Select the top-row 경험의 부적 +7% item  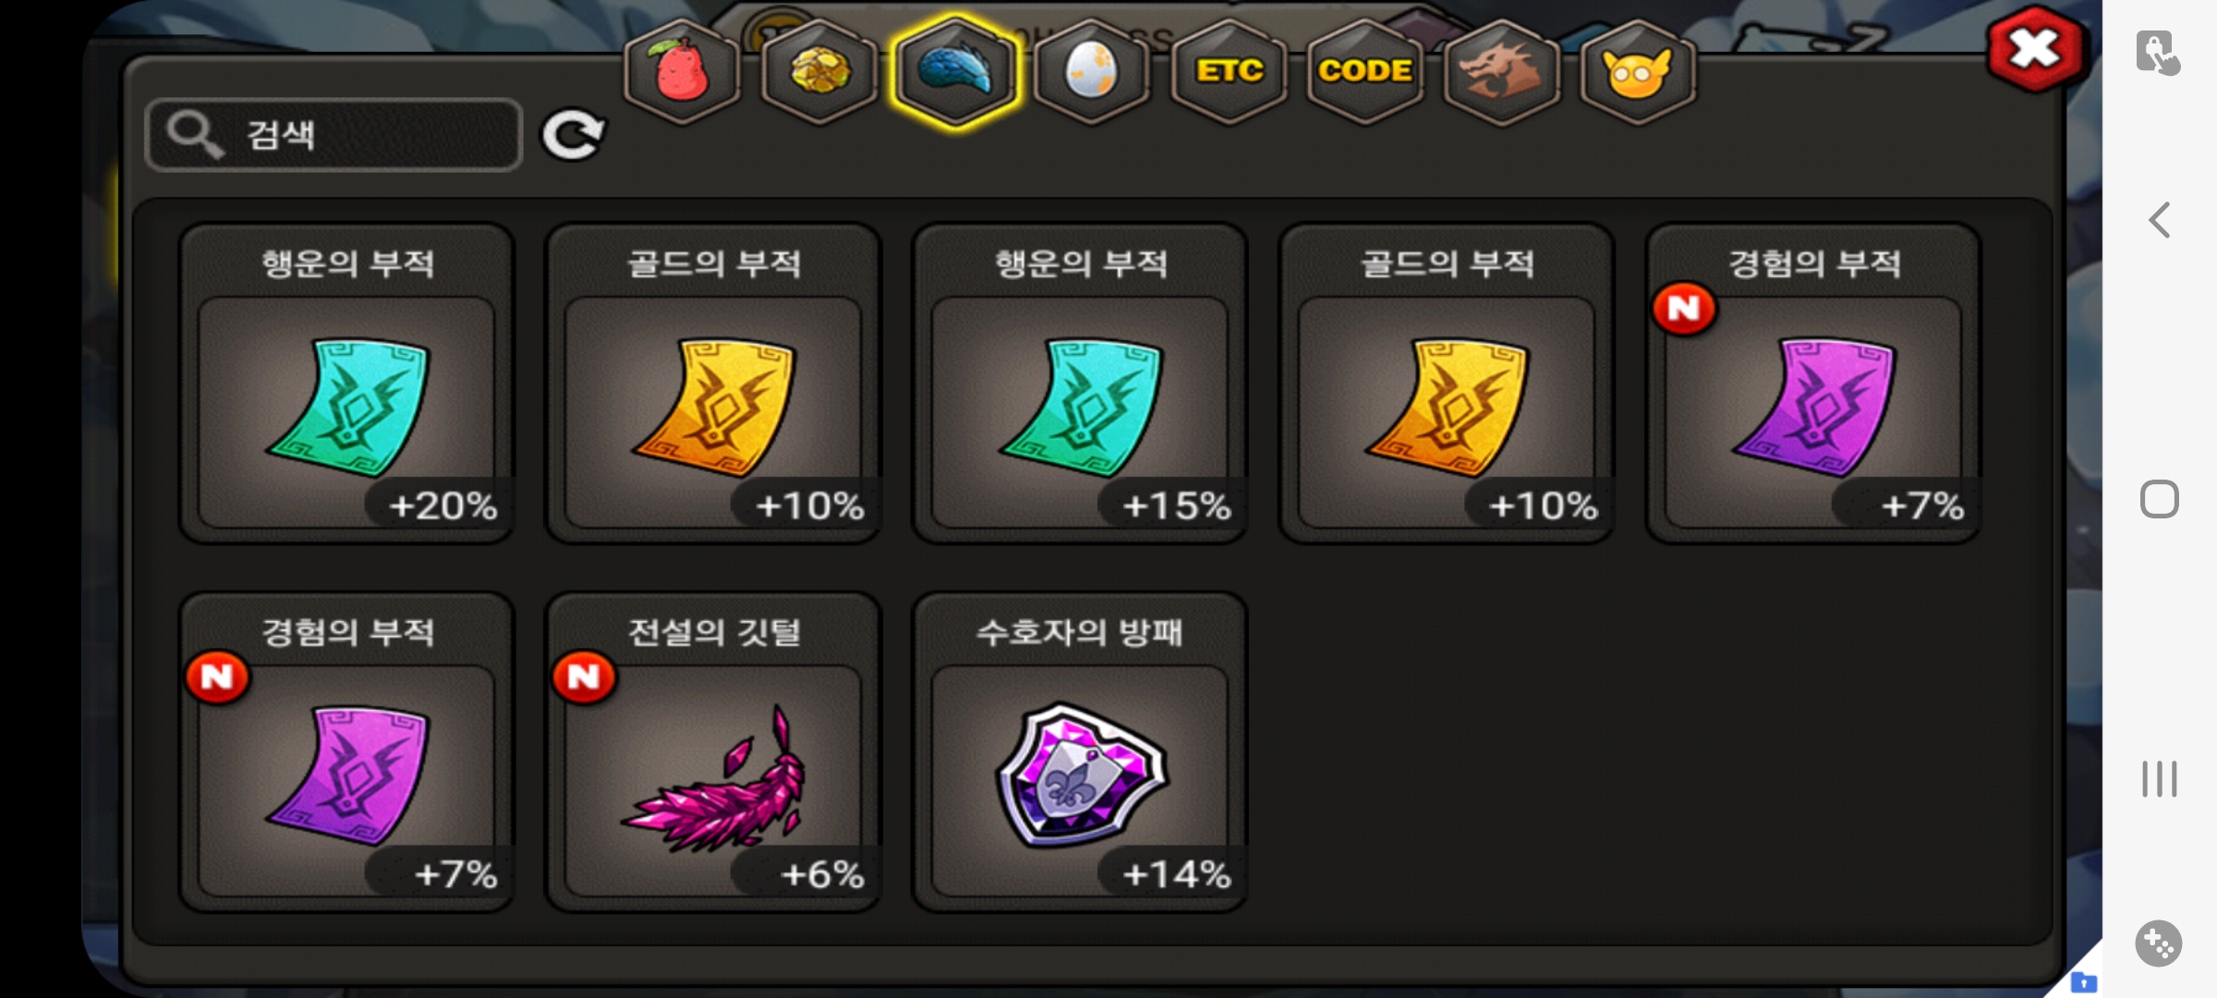click(1813, 383)
